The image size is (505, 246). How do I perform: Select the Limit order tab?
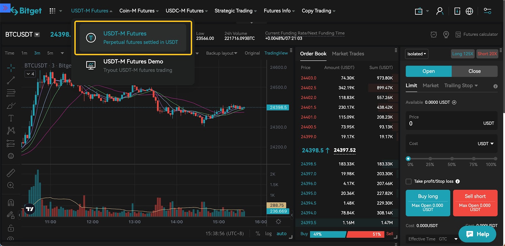(411, 86)
